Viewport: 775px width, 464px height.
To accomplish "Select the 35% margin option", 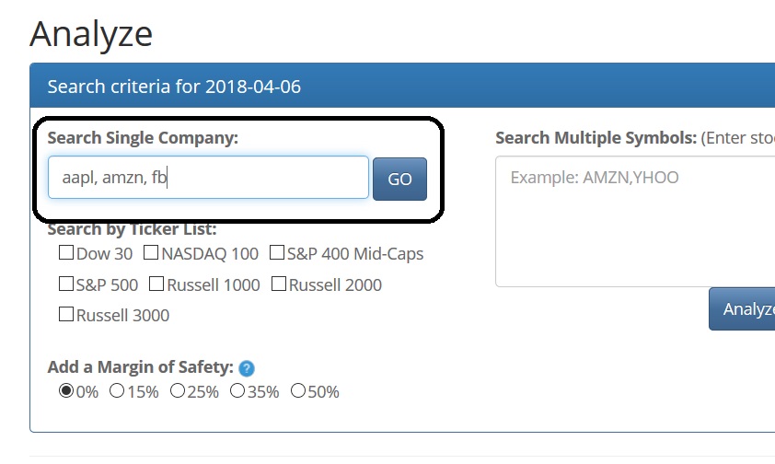I will [237, 391].
